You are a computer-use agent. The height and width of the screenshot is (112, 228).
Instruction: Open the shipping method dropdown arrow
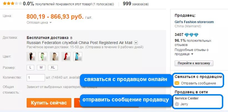(x=136, y=43)
